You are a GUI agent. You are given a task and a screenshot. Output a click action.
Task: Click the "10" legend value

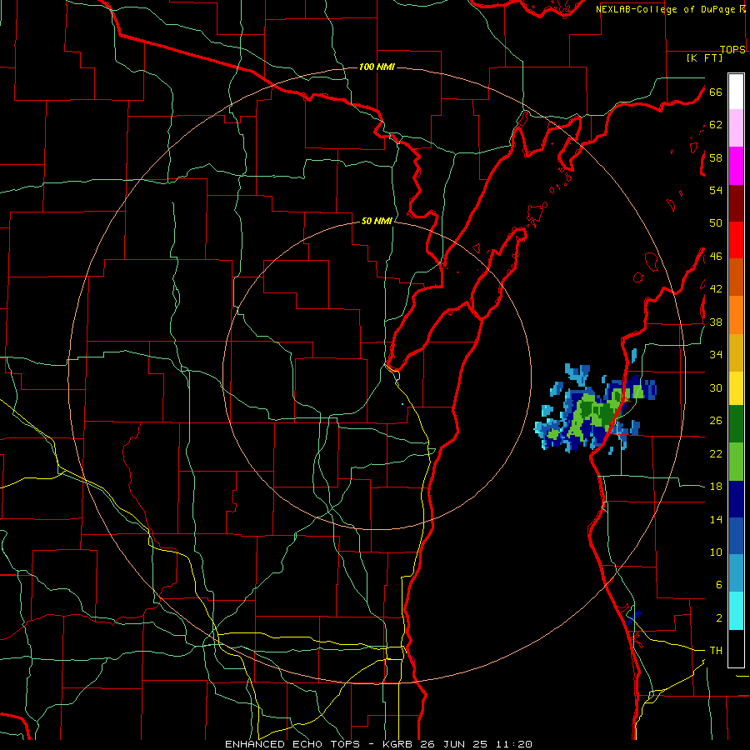tap(716, 552)
